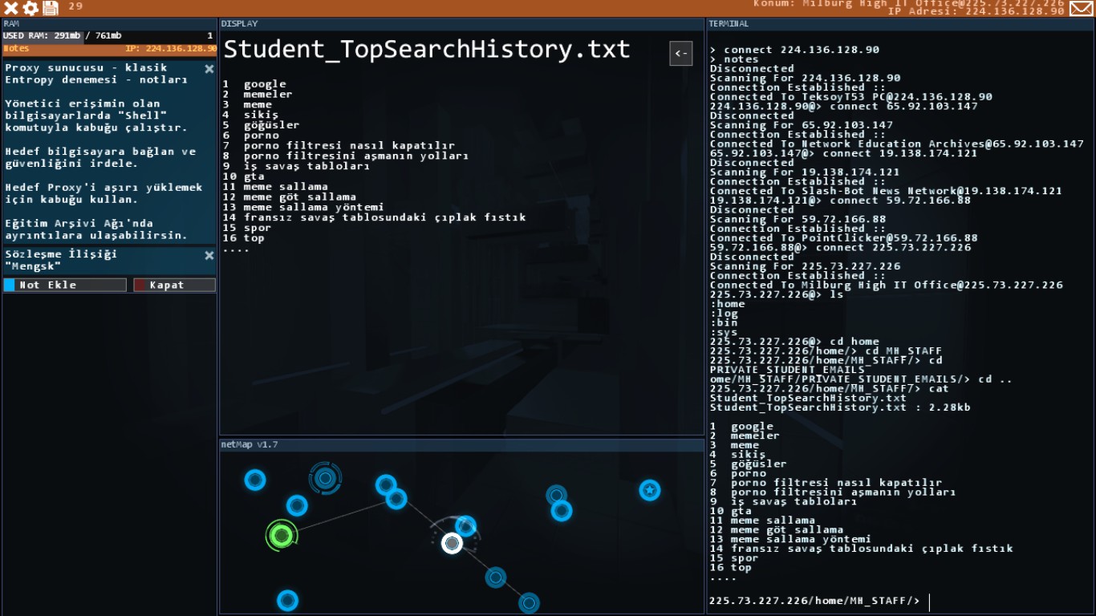The image size is (1096, 616).
Task: Select the node with segmented outer ring
Action: point(325,478)
